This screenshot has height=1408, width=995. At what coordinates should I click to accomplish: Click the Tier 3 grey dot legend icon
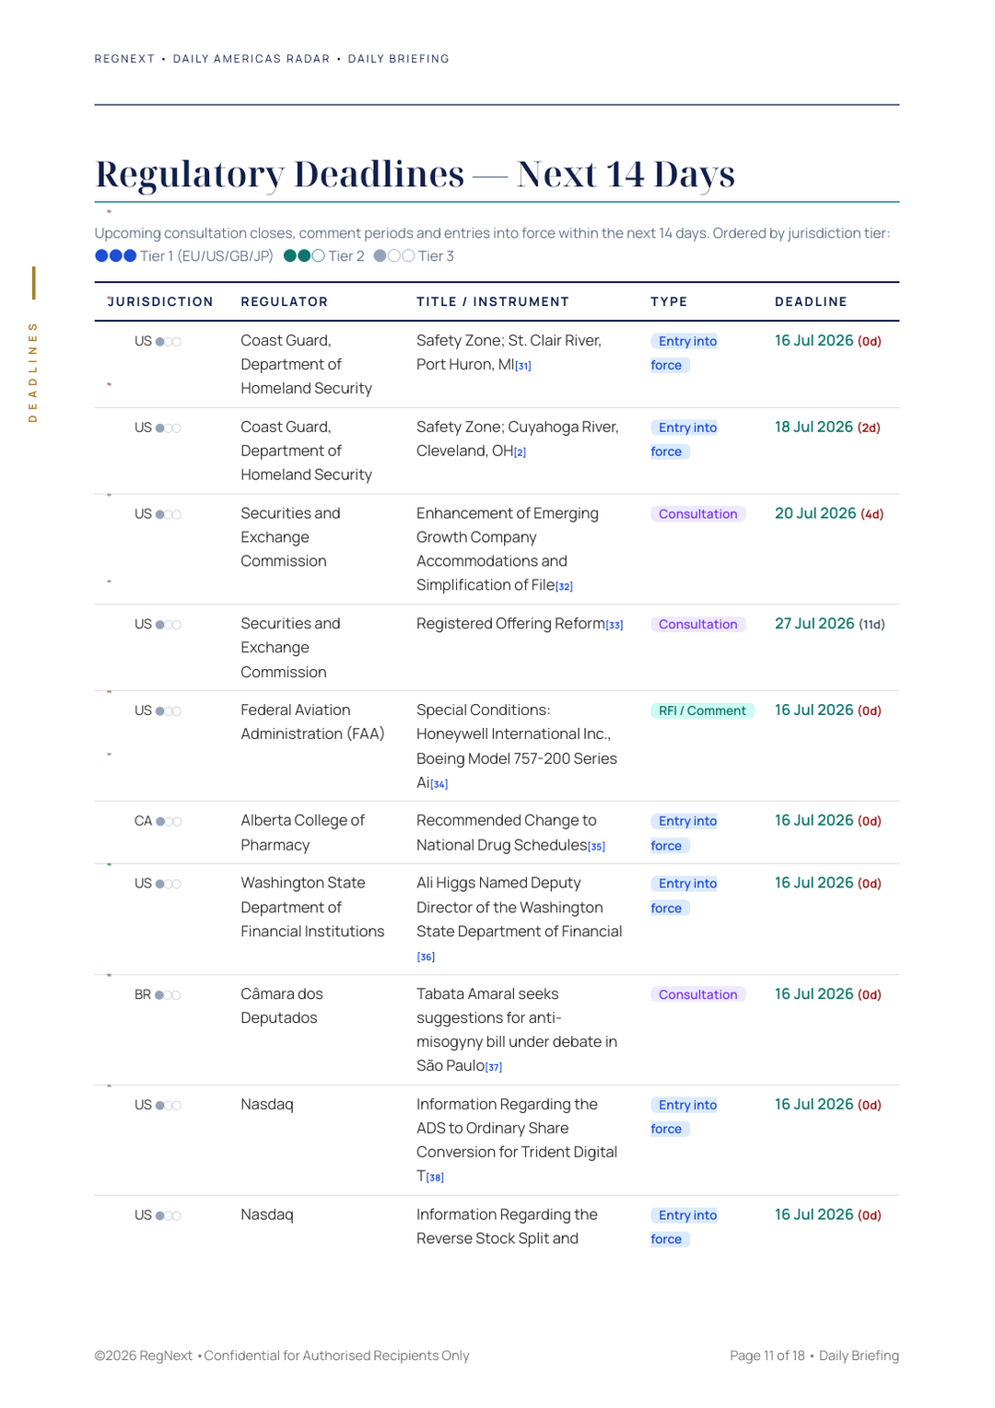click(x=394, y=256)
